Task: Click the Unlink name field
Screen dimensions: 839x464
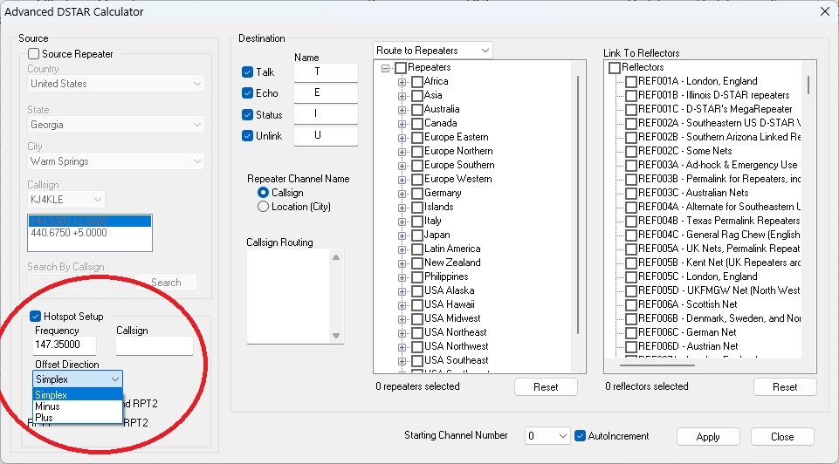Action: [326, 136]
